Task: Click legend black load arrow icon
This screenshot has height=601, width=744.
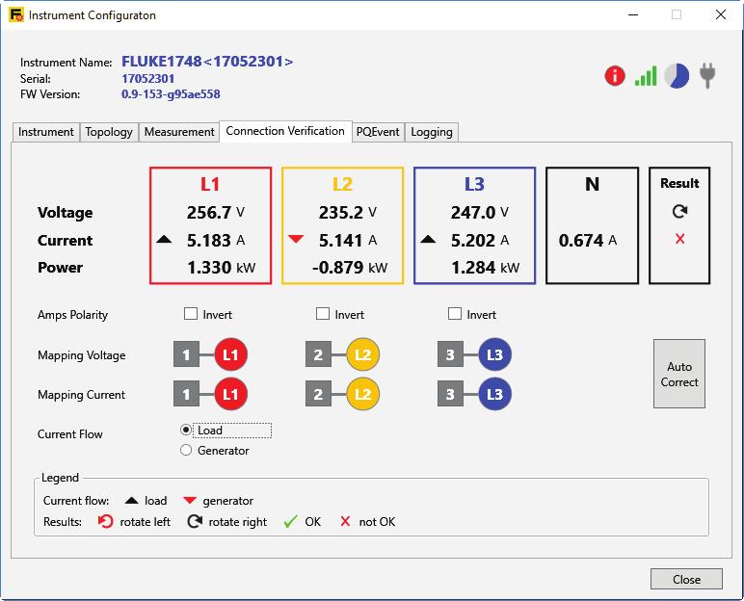Action: click(x=131, y=501)
